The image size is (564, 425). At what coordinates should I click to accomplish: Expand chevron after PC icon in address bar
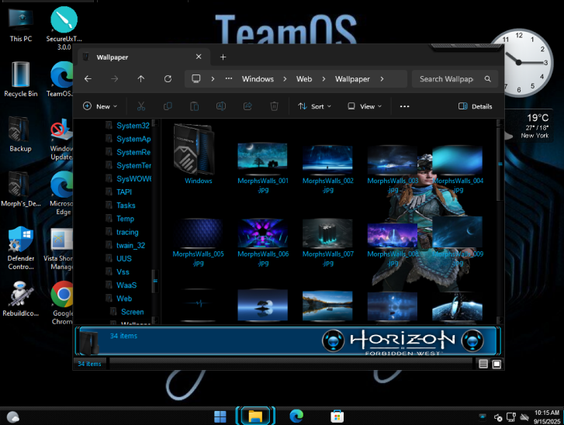coord(213,79)
